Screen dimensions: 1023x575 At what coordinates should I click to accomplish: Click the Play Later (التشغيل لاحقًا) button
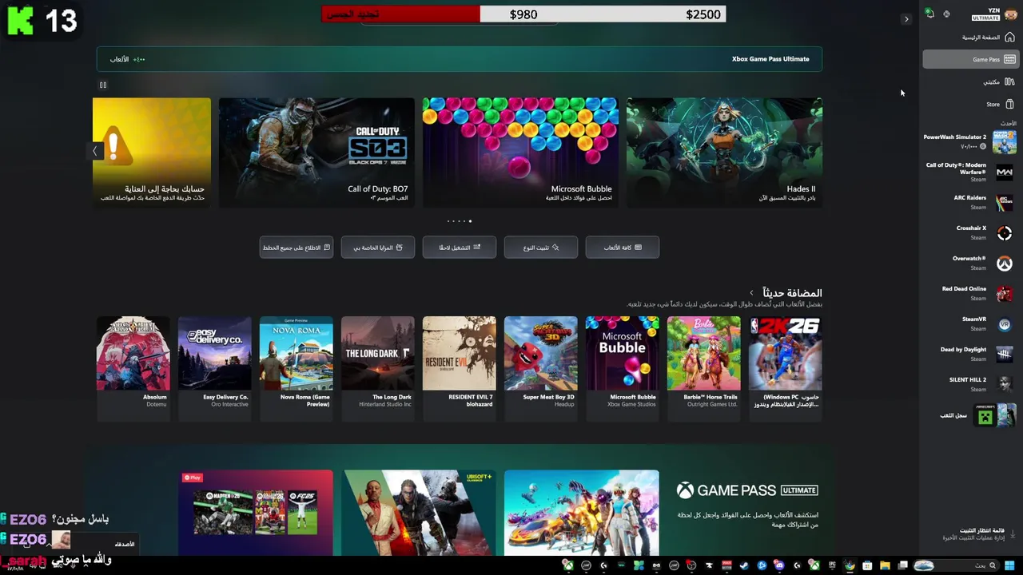point(460,248)
